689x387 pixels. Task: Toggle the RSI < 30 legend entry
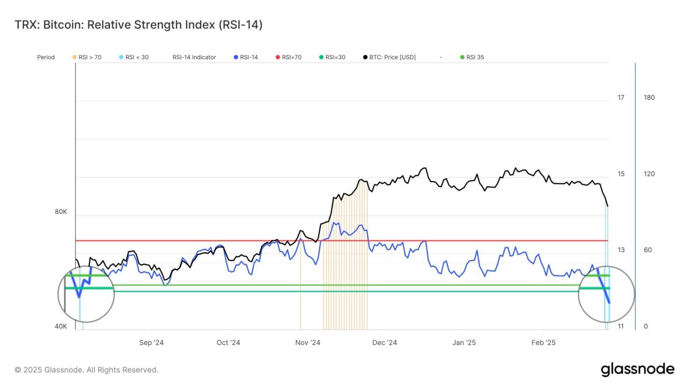[133, 57]
